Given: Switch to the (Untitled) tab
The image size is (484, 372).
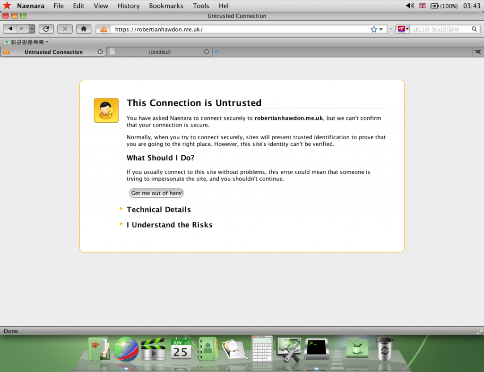Looking at the screenshot, I should 159,52.
